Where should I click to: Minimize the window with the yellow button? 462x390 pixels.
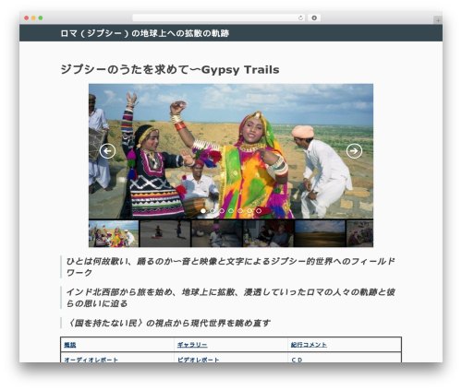point(33,18)
